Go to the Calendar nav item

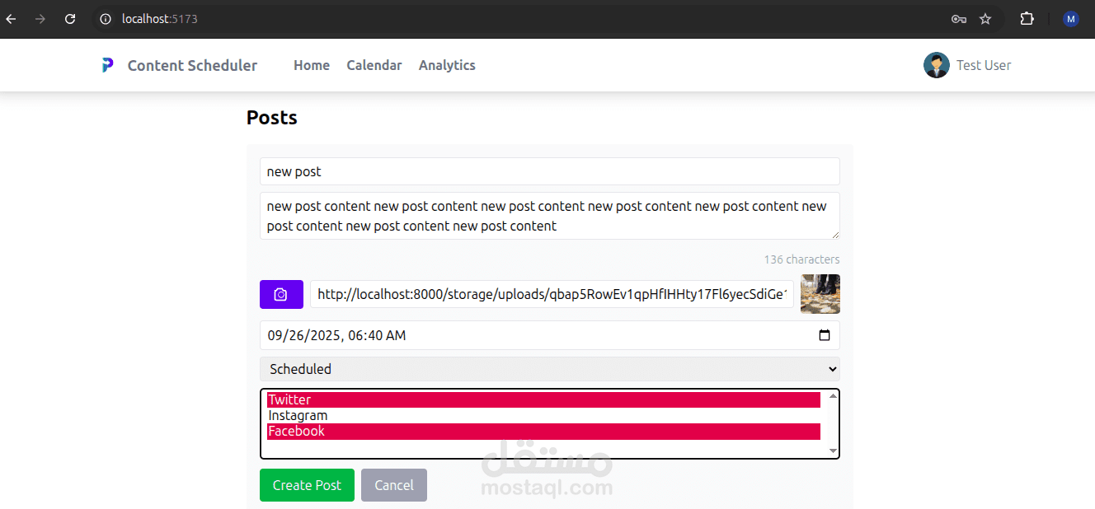(374, 65)
